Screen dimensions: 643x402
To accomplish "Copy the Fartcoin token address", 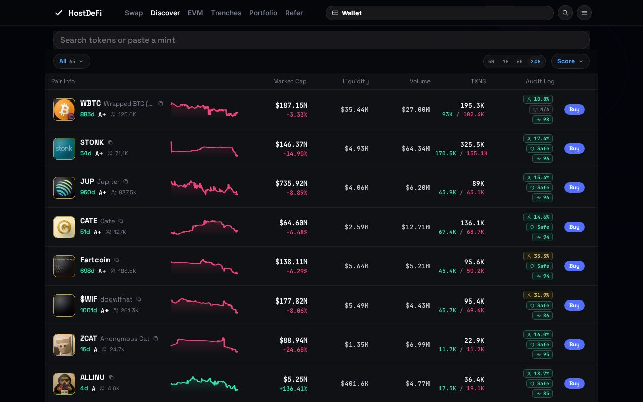I will [x=117, y=260].
